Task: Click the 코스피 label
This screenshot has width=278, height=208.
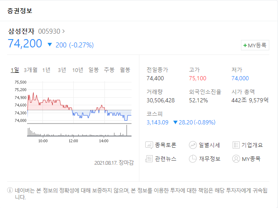Action: coord(154,114)
